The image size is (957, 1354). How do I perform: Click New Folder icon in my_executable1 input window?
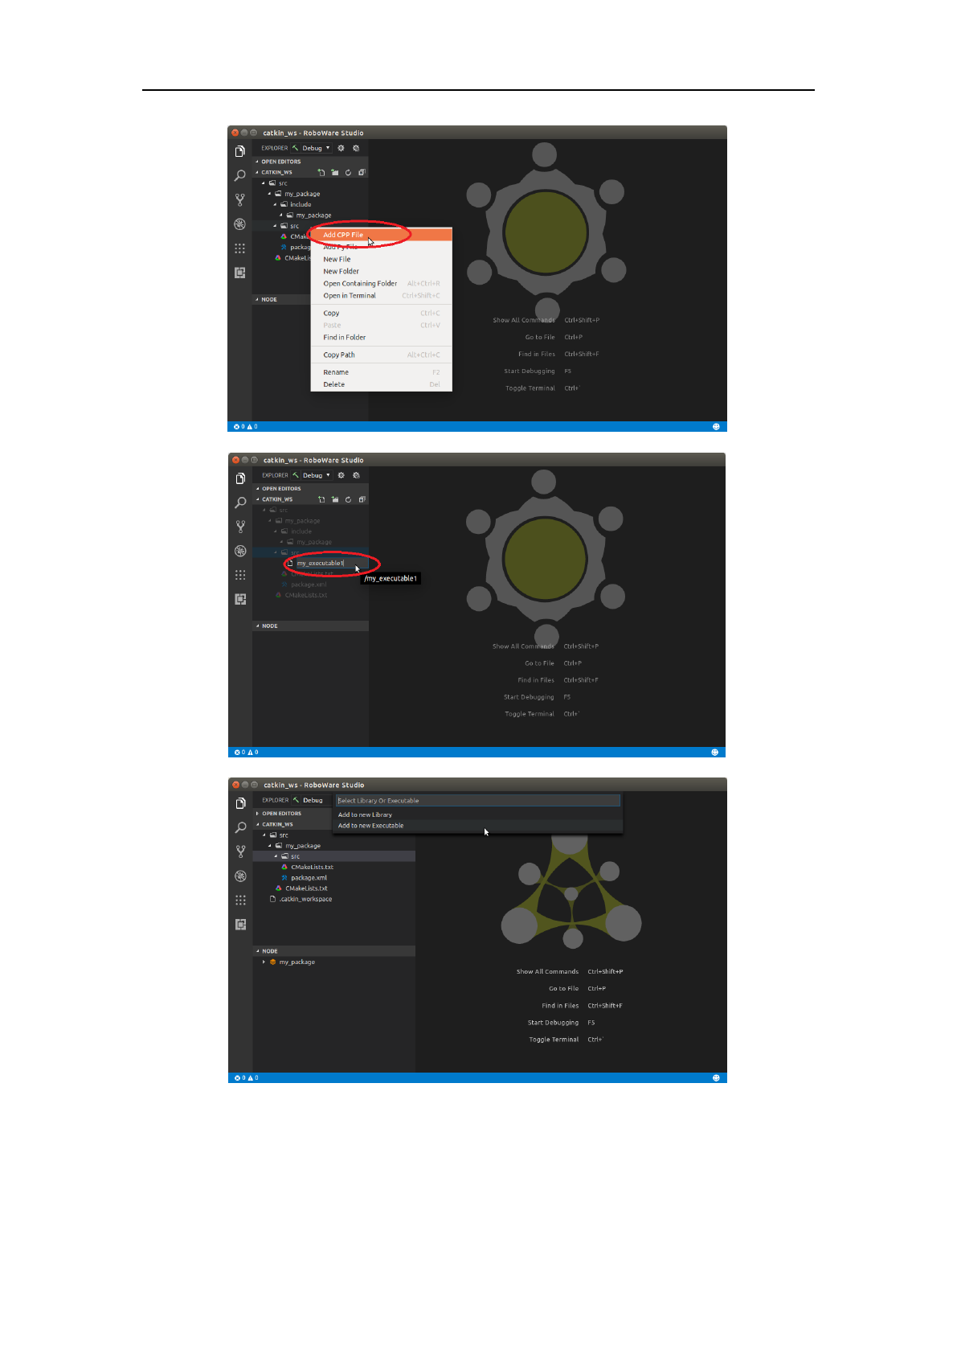click(x=335, y=499)
